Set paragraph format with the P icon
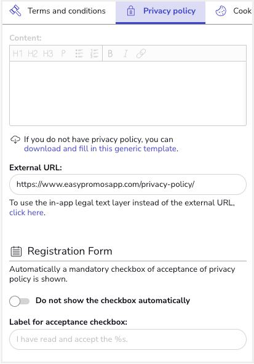The height and width of the screenshot is (364, 254). (x=63, y=53)
